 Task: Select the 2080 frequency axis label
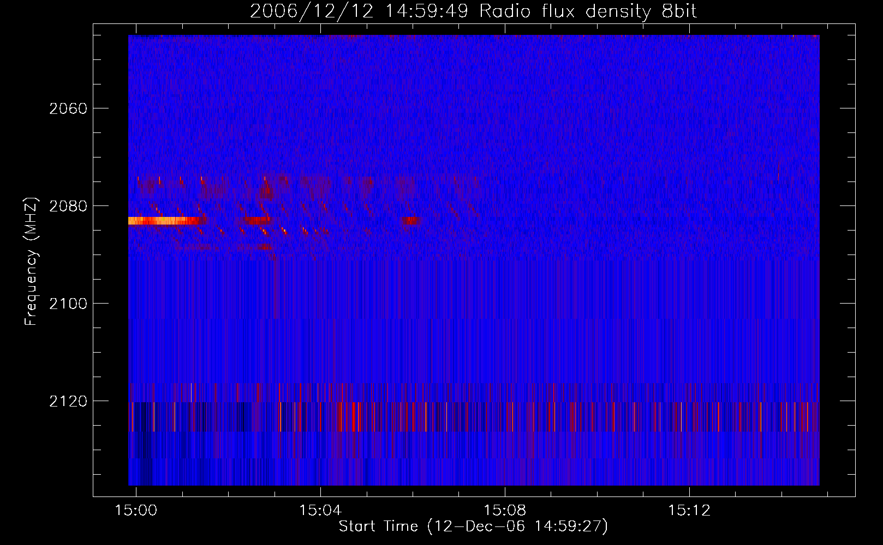pyautogui.click(x=68, y=207)
